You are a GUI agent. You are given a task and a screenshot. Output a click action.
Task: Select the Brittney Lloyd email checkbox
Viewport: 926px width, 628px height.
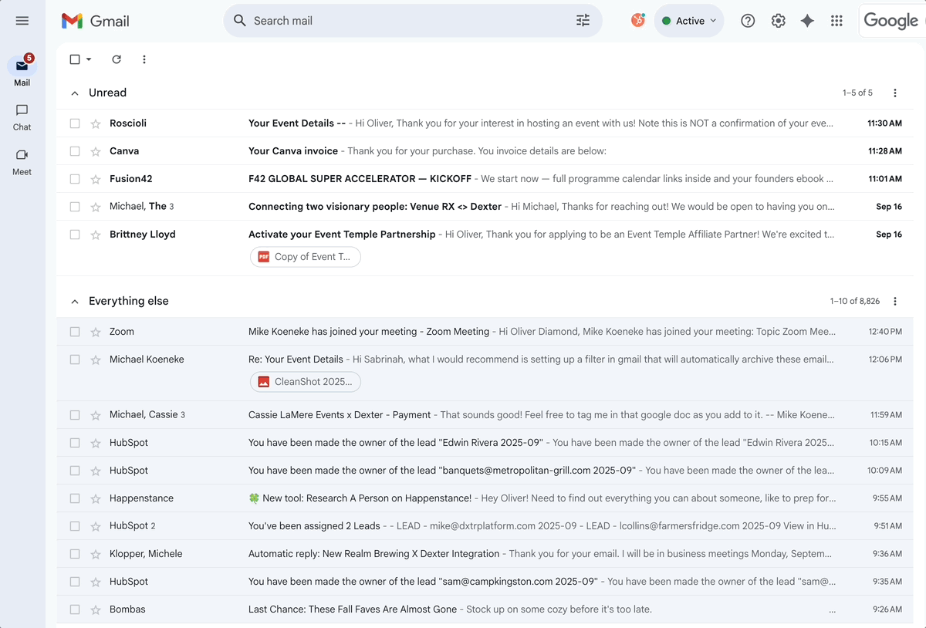click(75, 235)
